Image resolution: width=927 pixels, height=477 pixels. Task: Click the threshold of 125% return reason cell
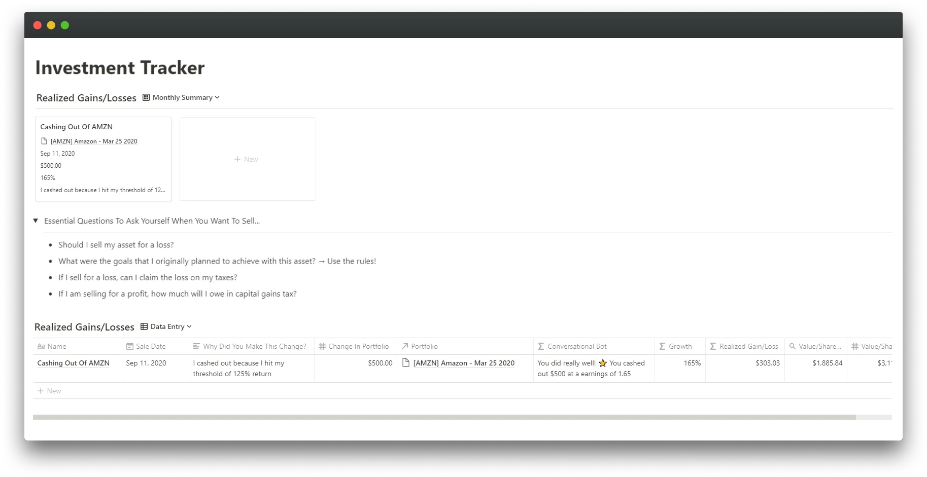(x=252, y=369)
